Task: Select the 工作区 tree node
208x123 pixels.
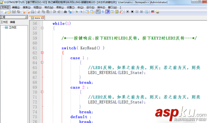Action: point(13,28)
